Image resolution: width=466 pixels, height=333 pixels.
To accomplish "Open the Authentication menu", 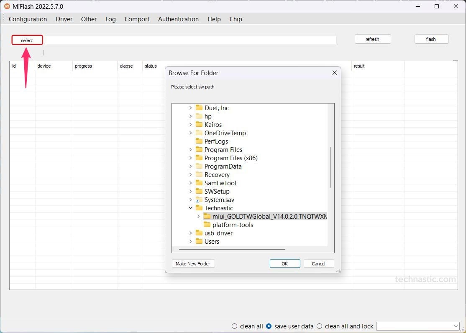I will pyautogui.click(x=178, y=19).
